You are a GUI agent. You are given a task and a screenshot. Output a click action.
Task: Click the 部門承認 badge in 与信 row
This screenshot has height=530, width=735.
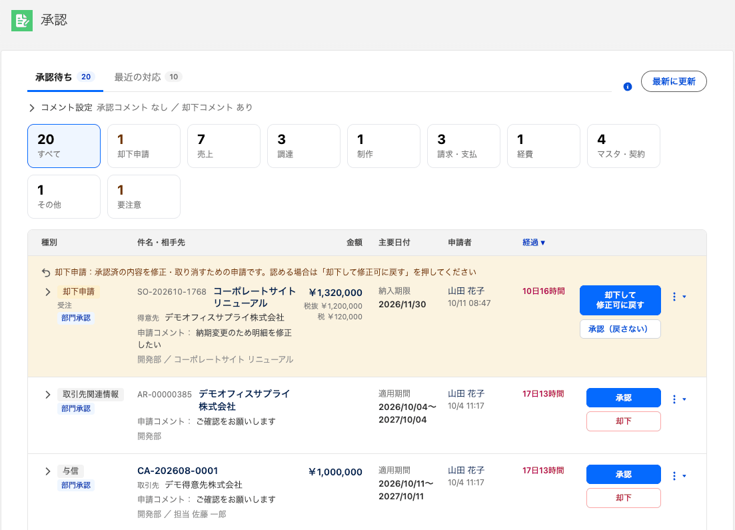76,485
